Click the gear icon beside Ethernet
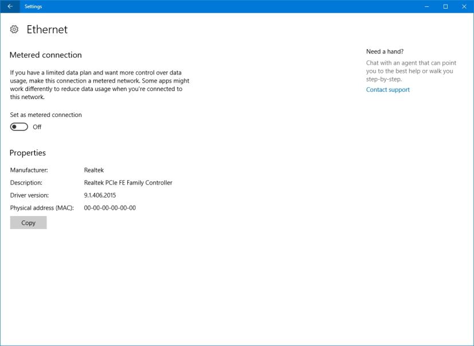474x346 pixels. pyautogui.click(x=14, y=29)
